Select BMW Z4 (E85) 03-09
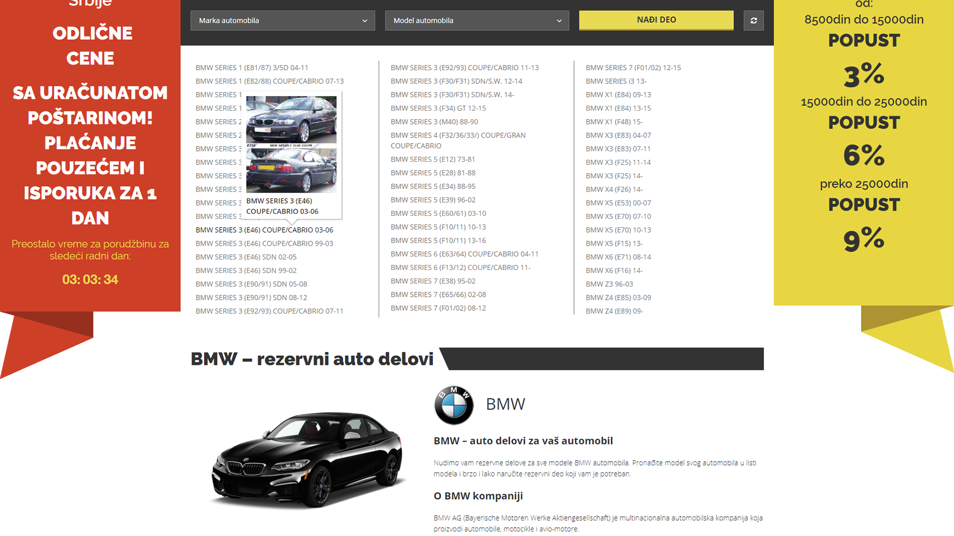Image resolution: width=954 pixels, height=536 pixels. pos(618,297)
